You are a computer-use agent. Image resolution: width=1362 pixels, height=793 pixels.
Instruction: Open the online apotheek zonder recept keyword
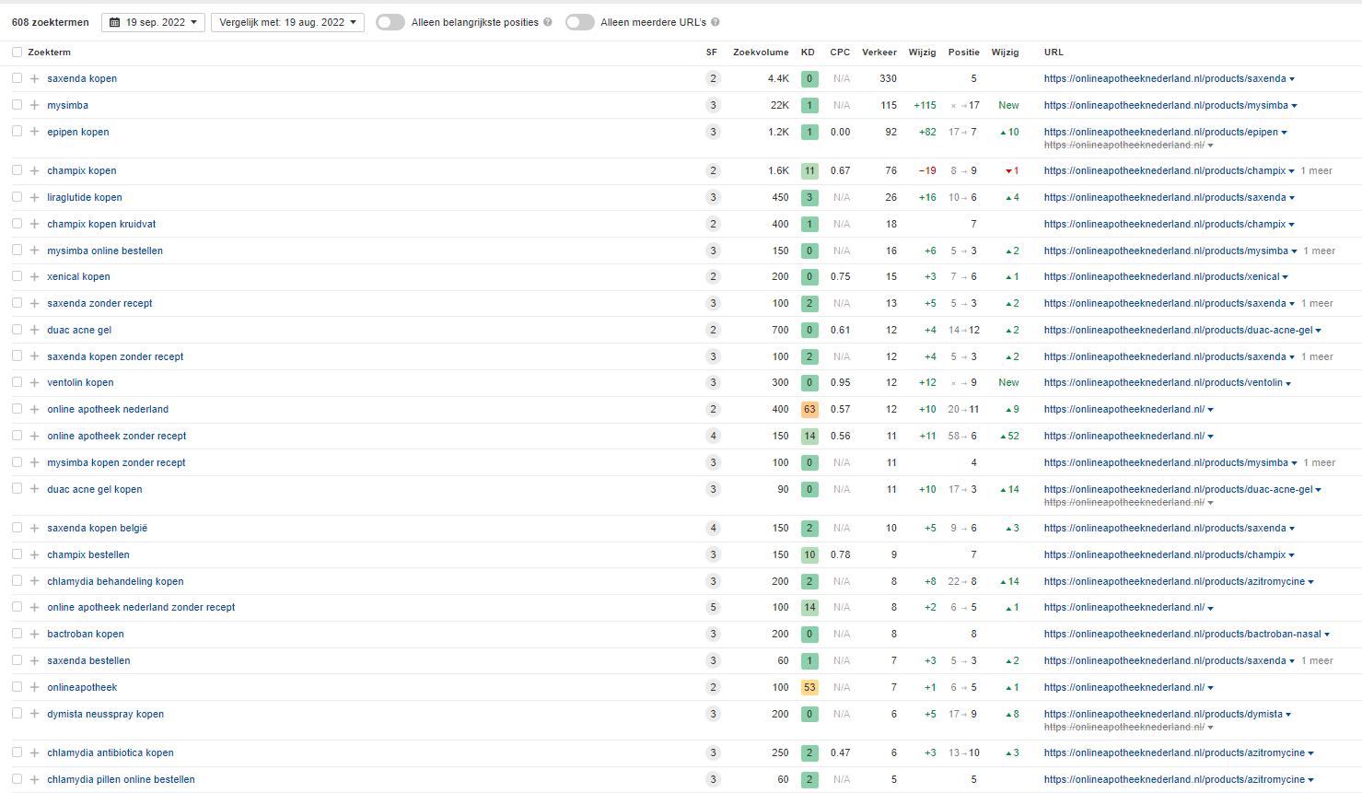tap(117, 436)
